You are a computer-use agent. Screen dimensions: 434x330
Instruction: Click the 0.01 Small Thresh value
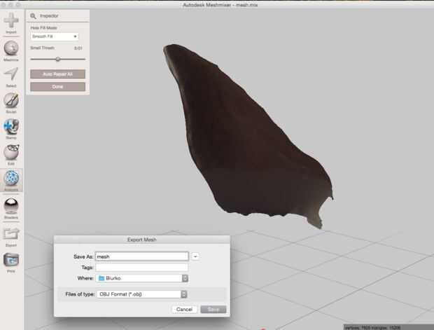click(x=78, y=48)
